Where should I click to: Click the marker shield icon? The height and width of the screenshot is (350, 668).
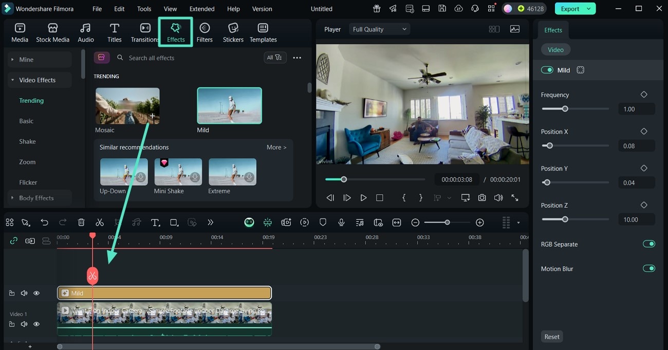pos(323,223)
